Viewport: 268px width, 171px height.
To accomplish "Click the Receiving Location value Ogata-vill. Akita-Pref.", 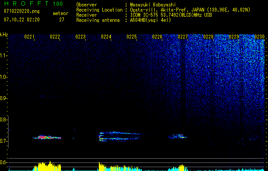I will 158,10.
